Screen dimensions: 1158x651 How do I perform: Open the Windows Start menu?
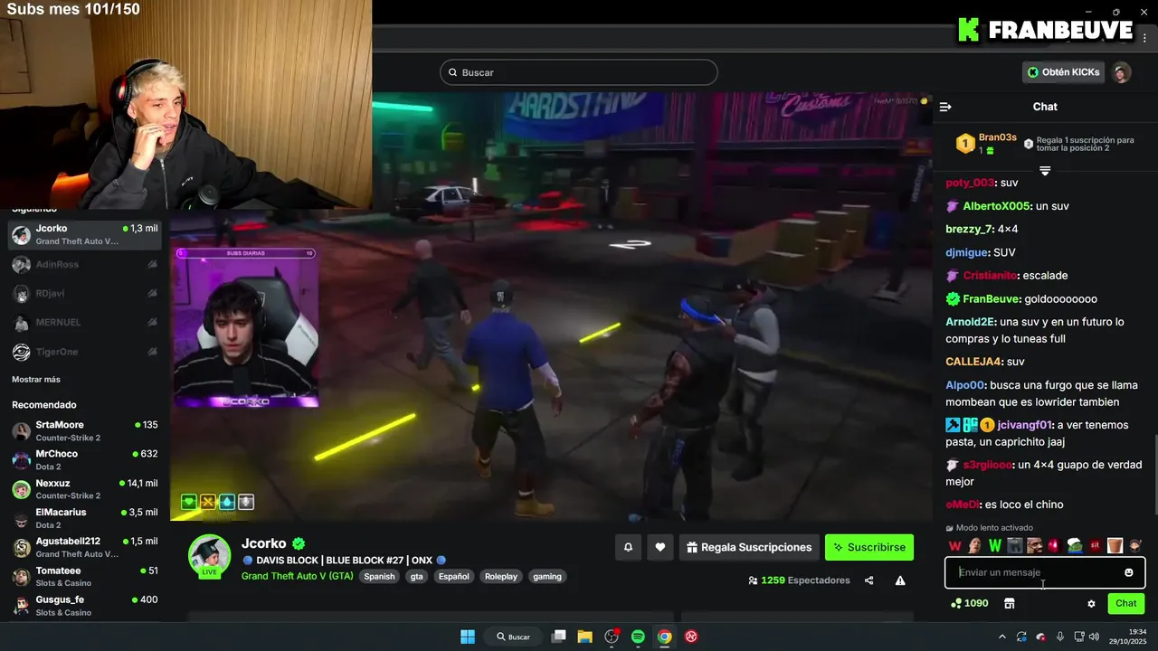(468, 637)
